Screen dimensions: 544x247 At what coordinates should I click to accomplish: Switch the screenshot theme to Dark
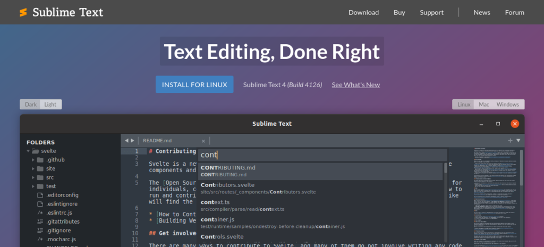click(30, 105)
